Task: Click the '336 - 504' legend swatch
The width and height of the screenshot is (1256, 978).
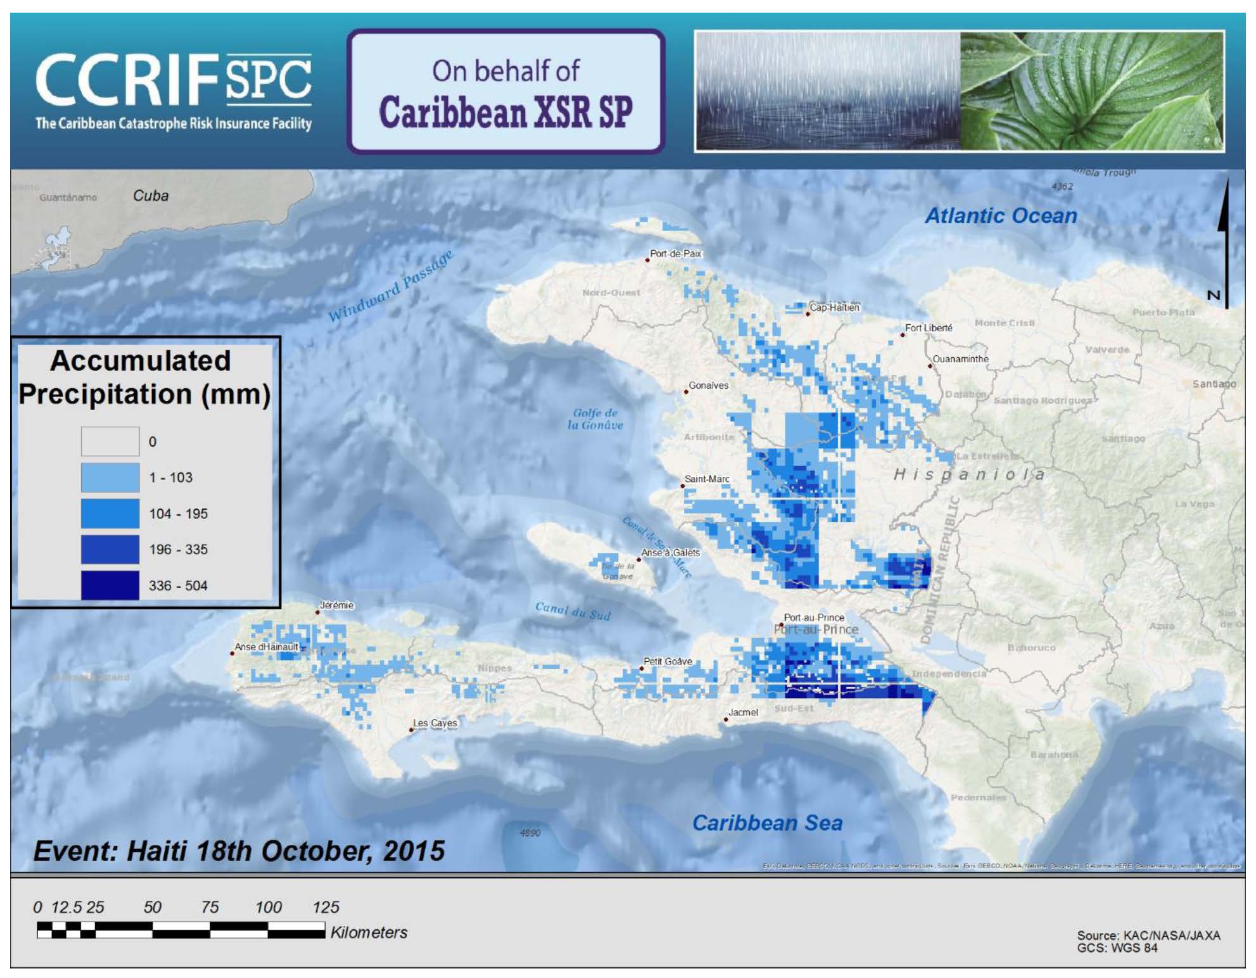Action: (110, 585)
